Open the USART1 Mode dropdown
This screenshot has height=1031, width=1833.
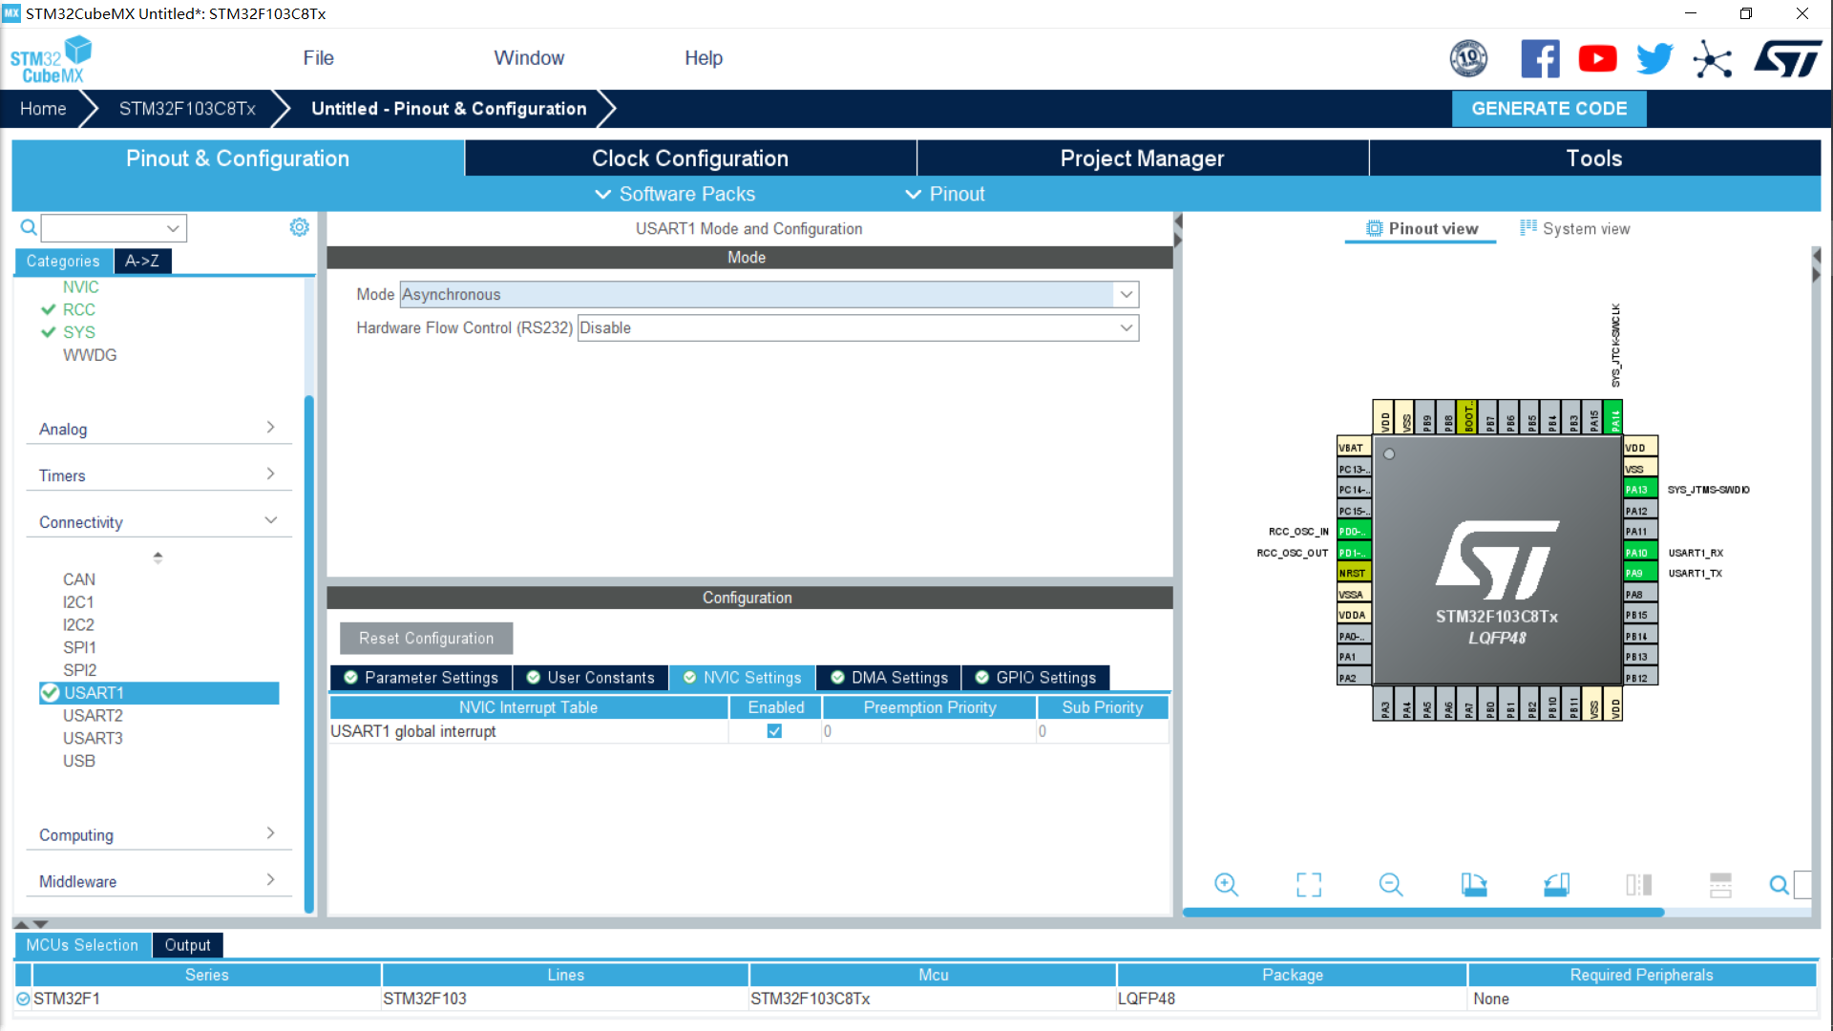(769, 294)
